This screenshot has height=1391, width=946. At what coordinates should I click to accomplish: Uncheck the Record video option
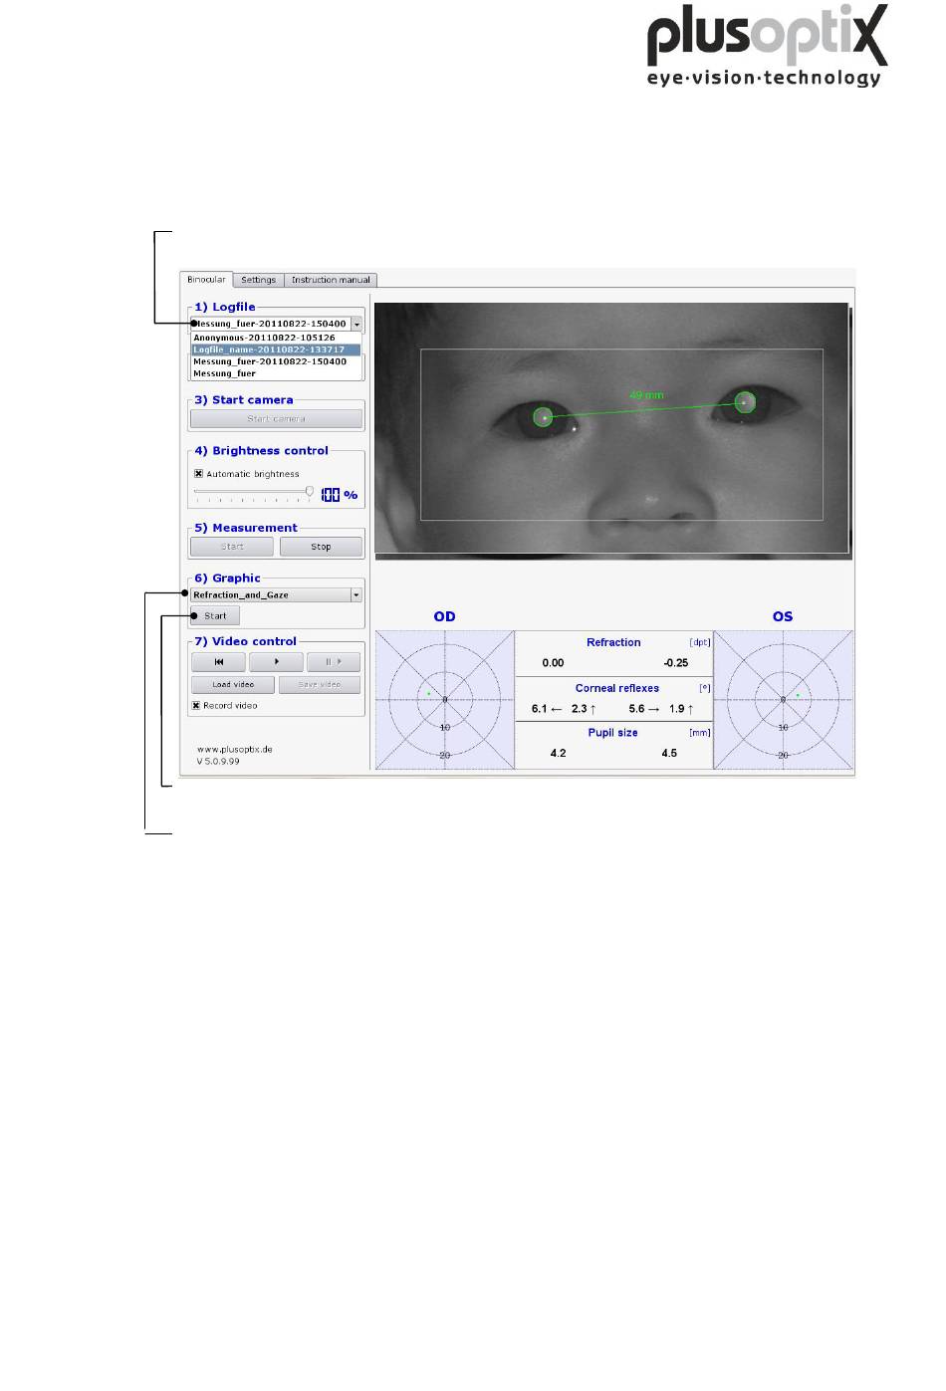point(196,706)
